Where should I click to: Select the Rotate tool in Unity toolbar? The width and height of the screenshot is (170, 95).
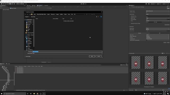[x=6, y=4]
